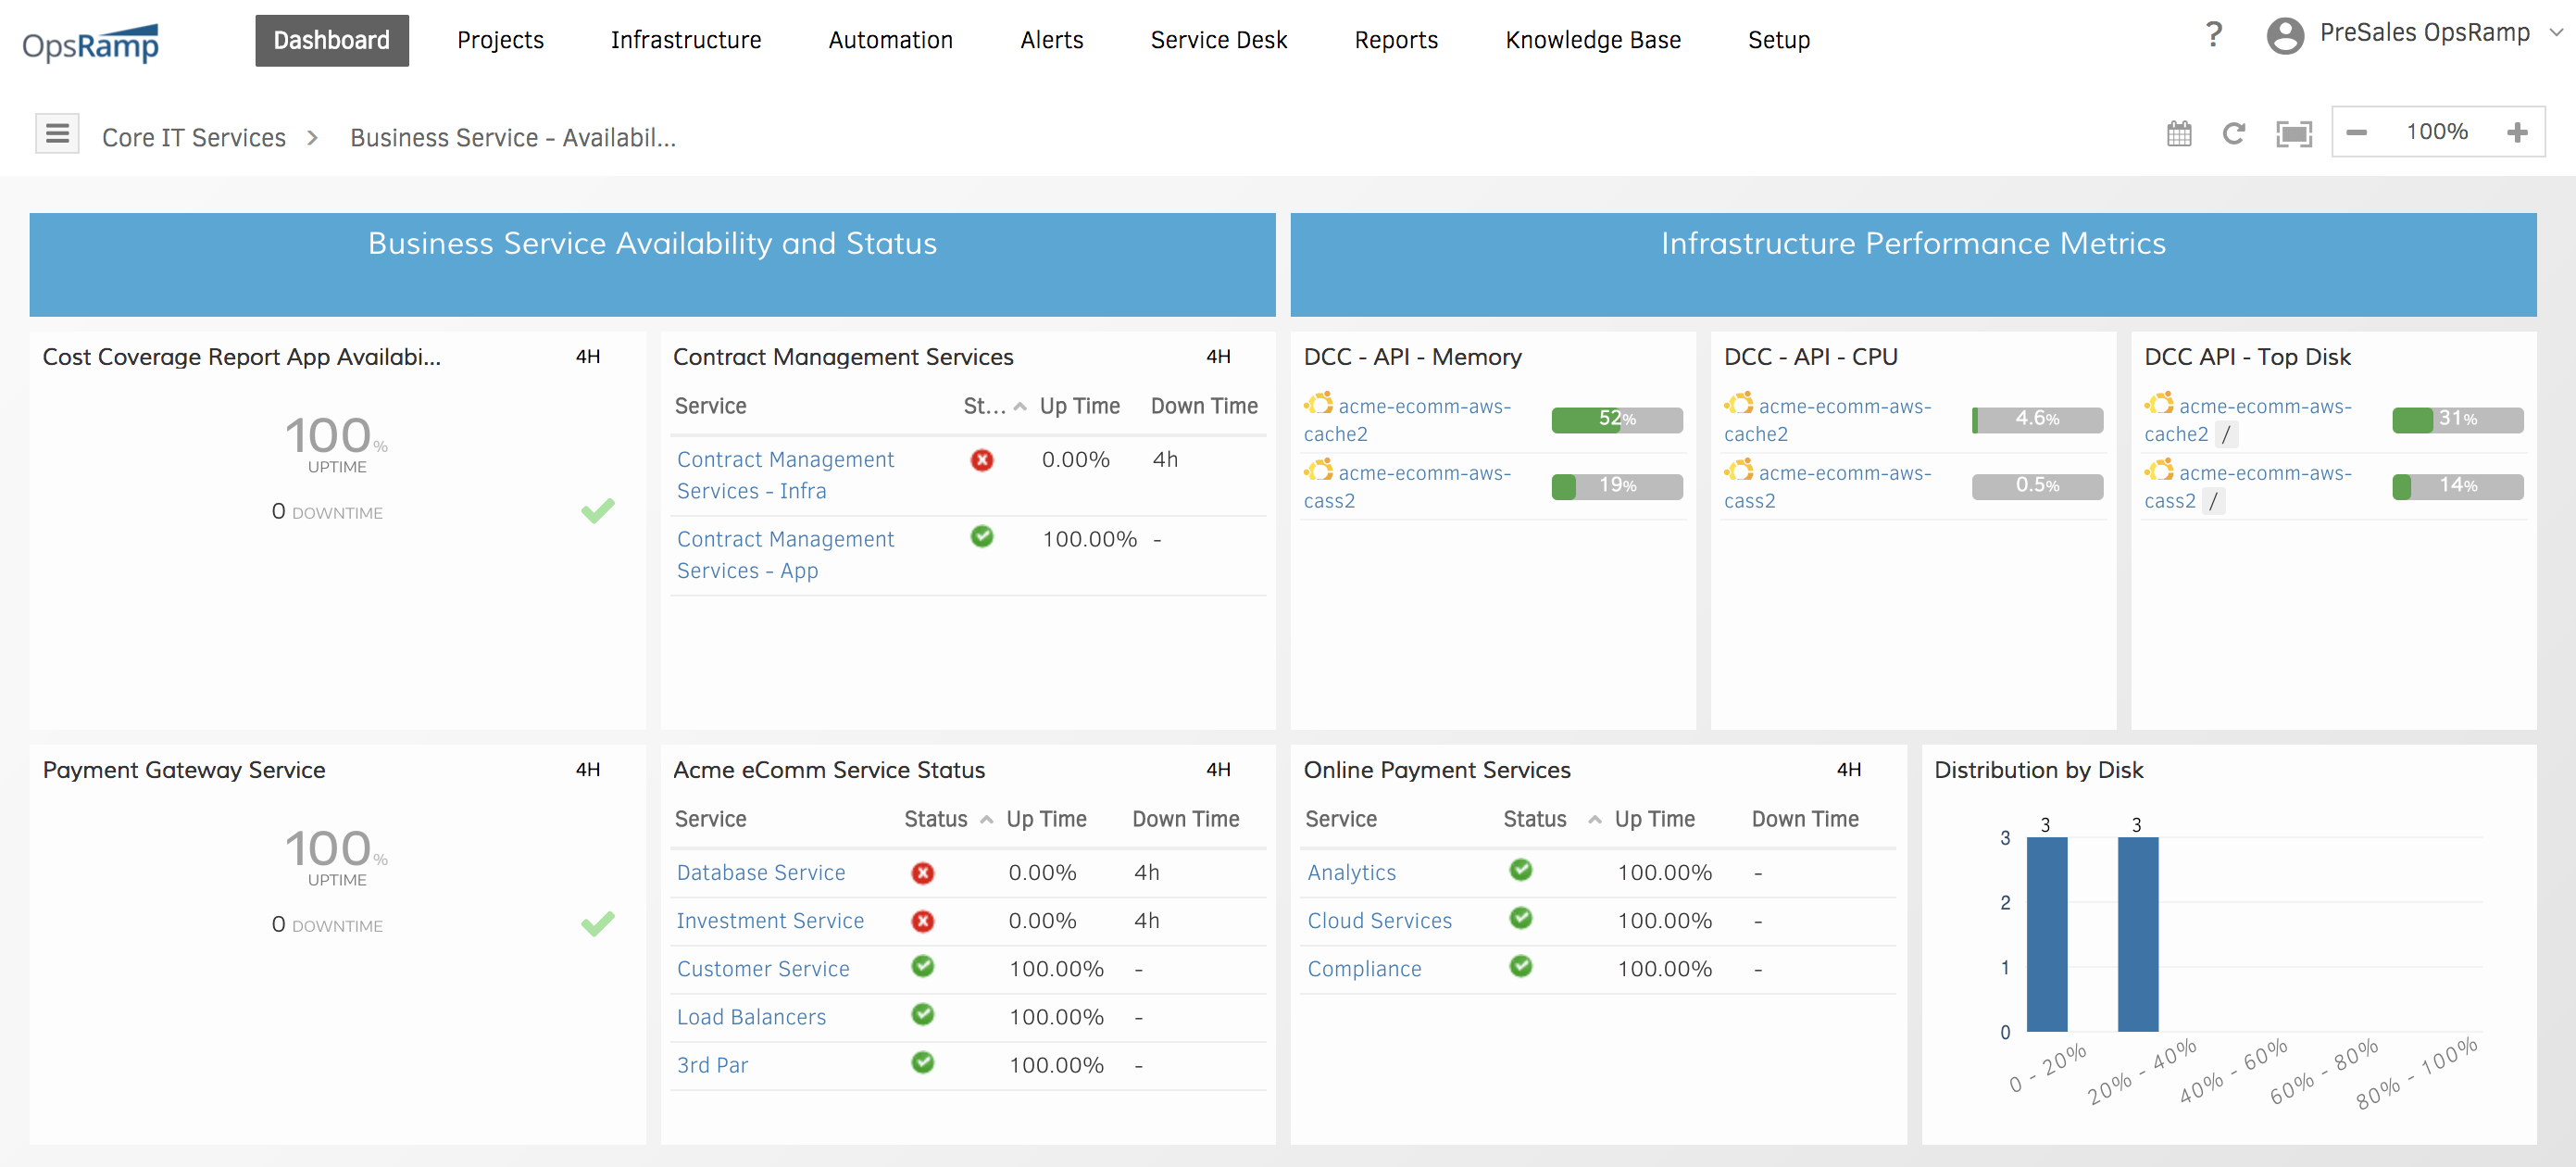Click the Ubuntu icon beside acme-ecomm-aws-cache2
The height and width of the screenshot is (1167, 2576).
click(x=1319, y=404)
